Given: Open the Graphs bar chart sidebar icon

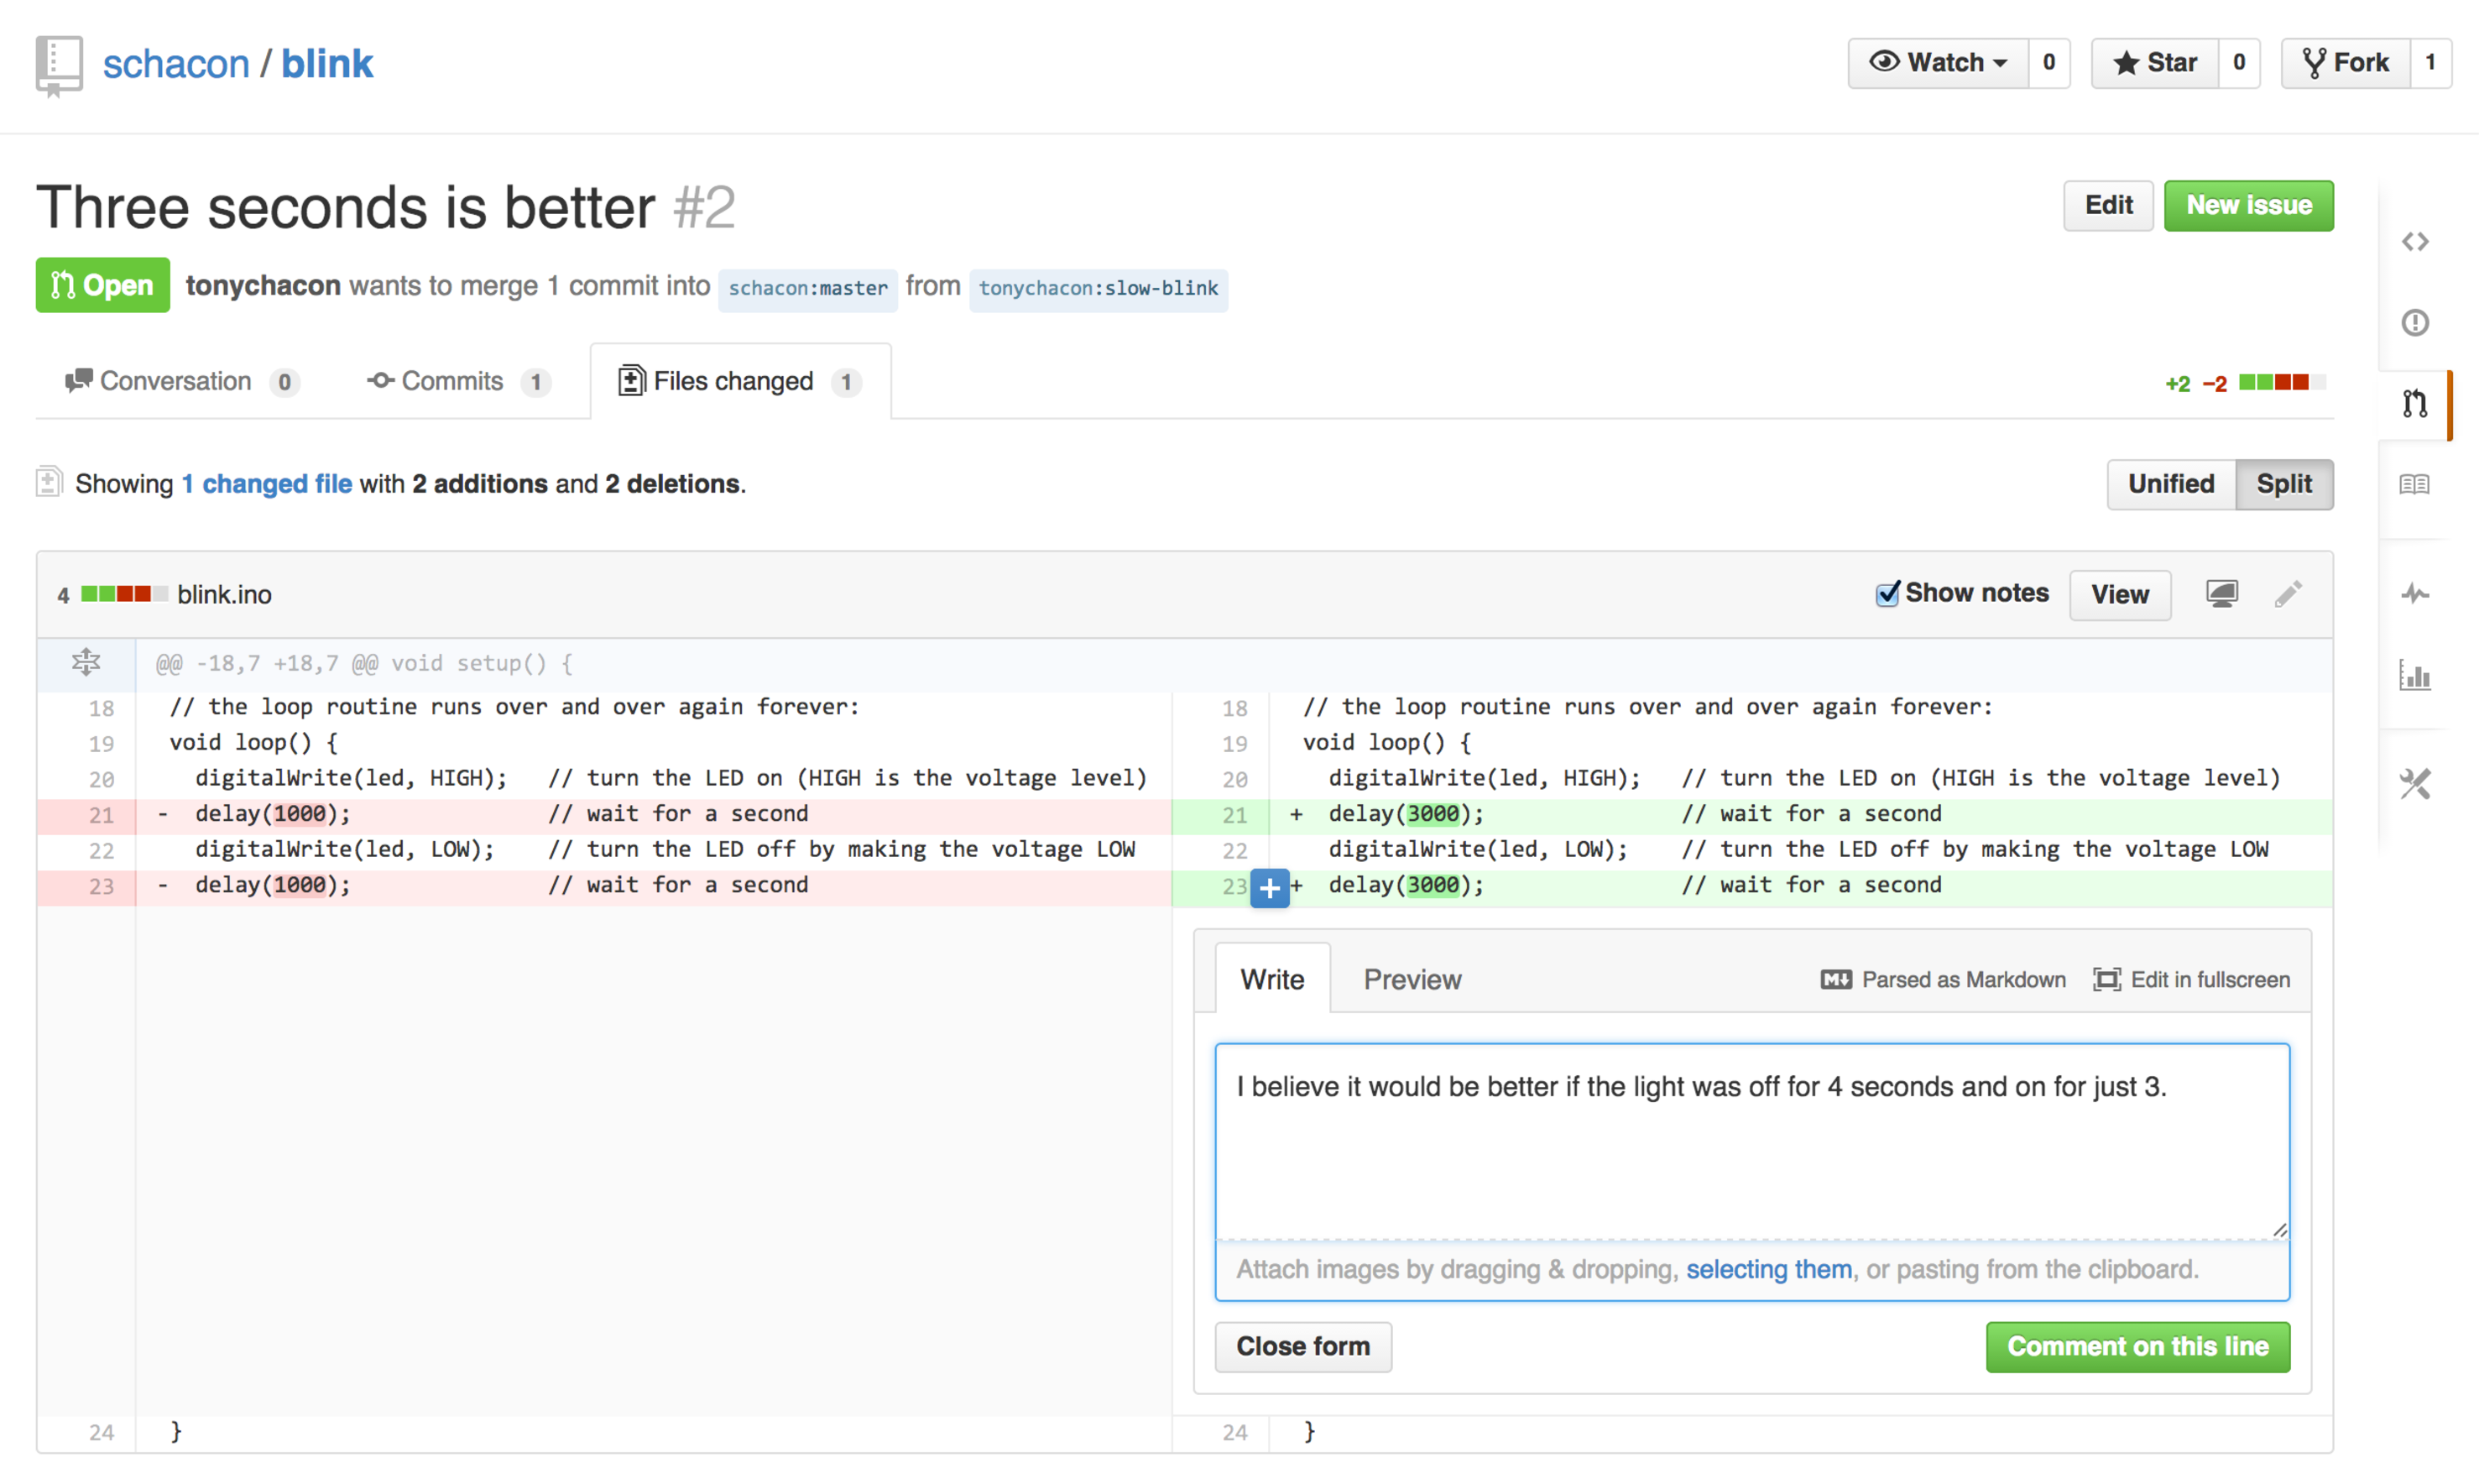Looking at the screenshot, I should [2415, 675].
